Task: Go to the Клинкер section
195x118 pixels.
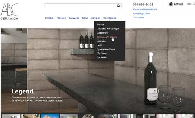Action: (x=61, y=18)
